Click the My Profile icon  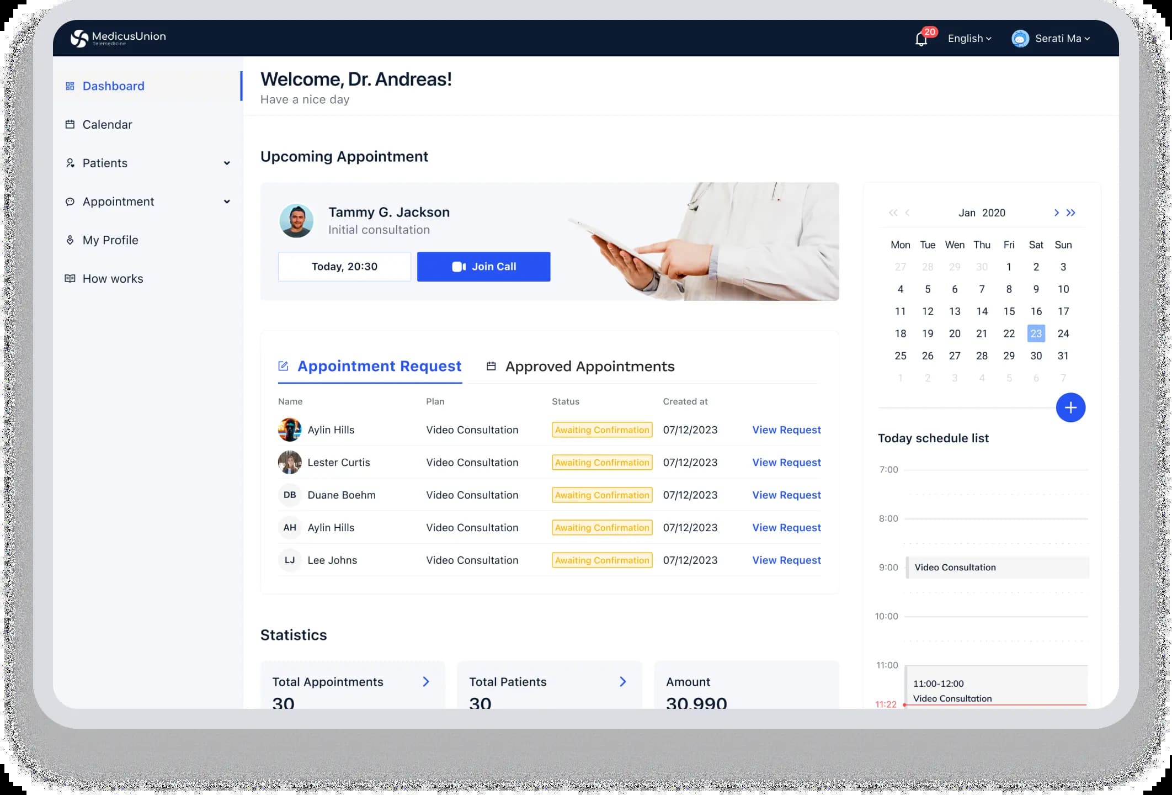tap(70, 240)
